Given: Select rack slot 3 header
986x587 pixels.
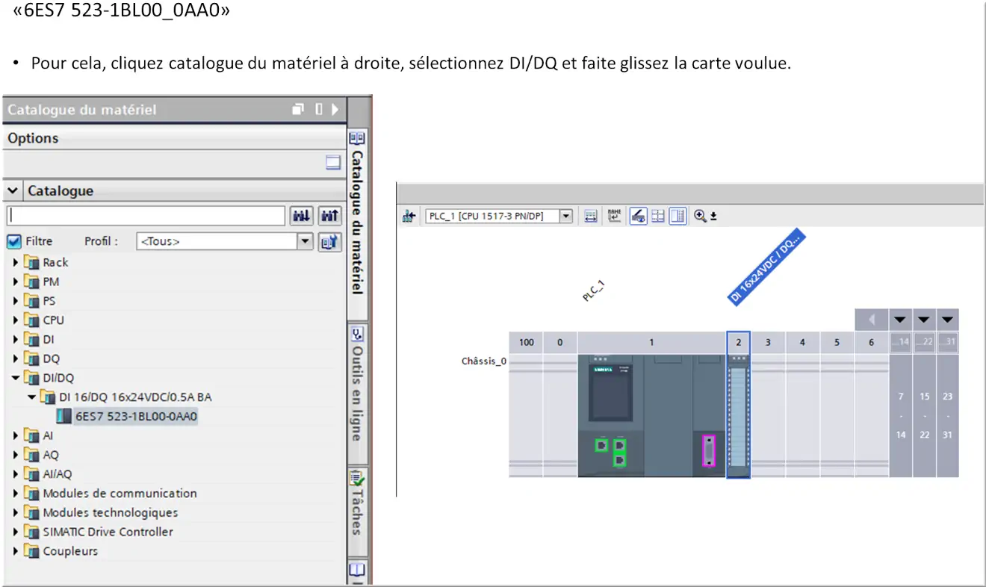Looking at the screenshot, I should [768, 343].
